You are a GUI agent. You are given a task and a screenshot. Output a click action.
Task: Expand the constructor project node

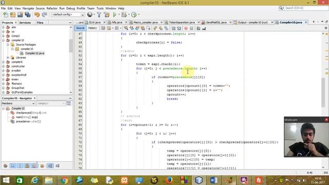pyautogui.click(x=3, y=66)
